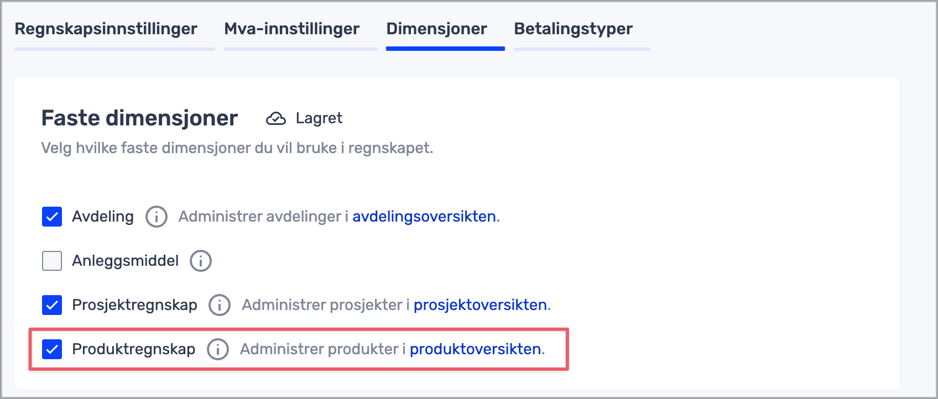Click the info icon beside Anleggsmiddel
This screenshot has width=938, height=399.
point(201,261)
